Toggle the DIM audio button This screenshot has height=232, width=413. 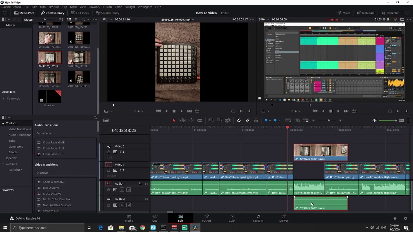pyautogui.click(x=401, y=121)
